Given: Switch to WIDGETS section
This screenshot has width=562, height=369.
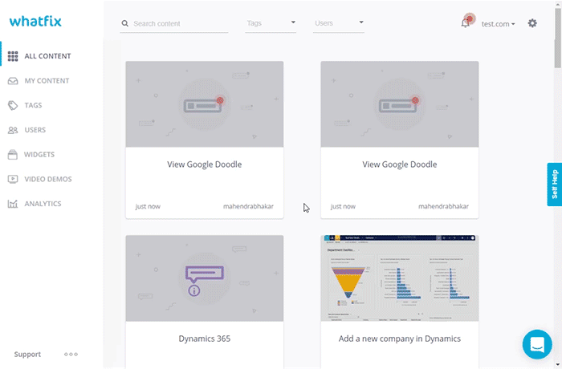Looking at the screenshot, I should (x=39, y=154).
